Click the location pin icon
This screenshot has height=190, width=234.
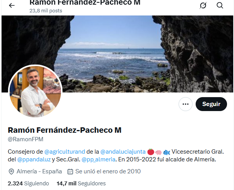tap(11, 171)
